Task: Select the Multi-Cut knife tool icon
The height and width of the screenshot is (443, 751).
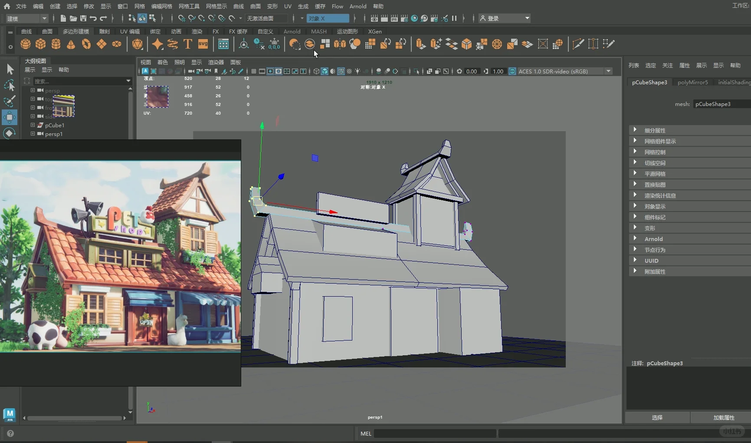Action: coord(578,44)
